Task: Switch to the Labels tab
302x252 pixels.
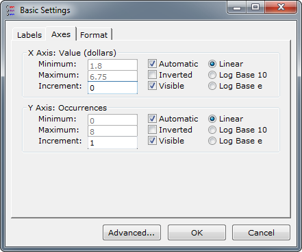Action: coord(29,35)
